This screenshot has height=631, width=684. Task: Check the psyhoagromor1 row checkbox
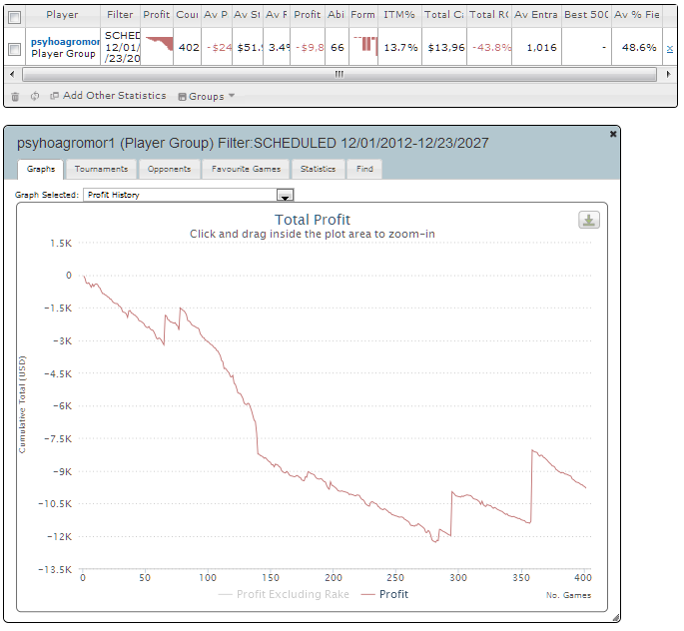14,47
